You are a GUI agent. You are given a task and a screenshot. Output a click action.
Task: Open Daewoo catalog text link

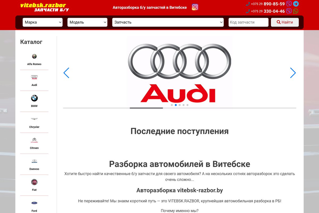[34, 169]
